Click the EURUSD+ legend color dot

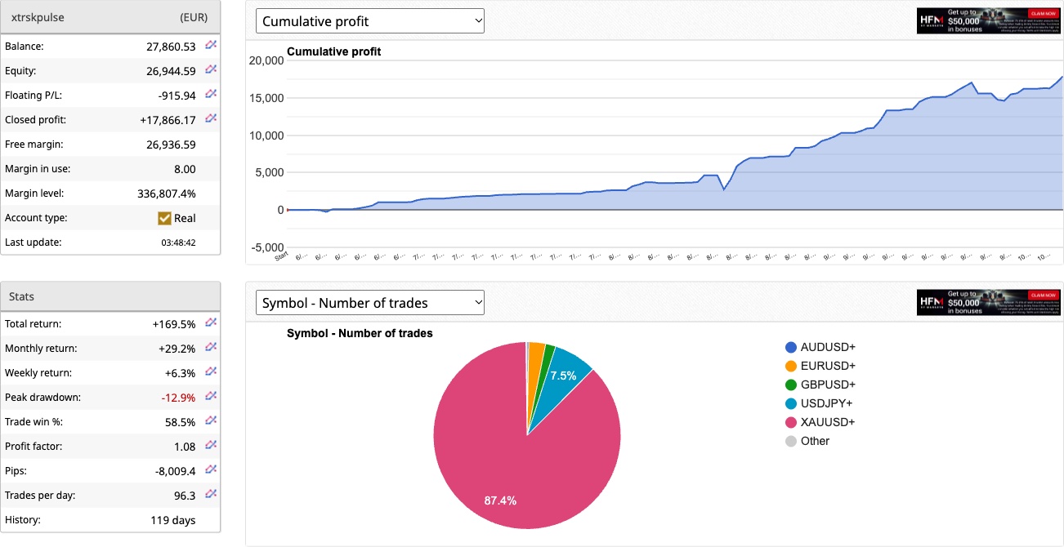790,366
